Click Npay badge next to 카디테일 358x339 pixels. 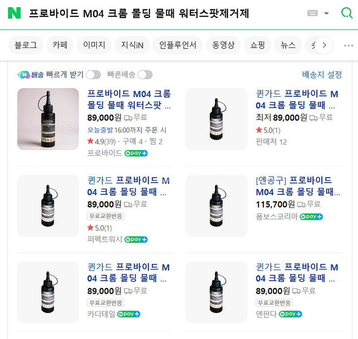[x=129, y=314]
